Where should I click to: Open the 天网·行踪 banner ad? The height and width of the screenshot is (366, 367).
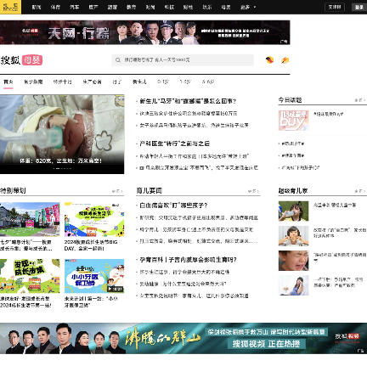(x=145, y=32)
